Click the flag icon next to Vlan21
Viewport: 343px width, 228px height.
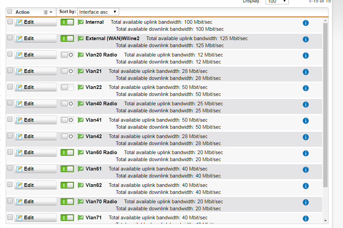click(x=81, y=71)
